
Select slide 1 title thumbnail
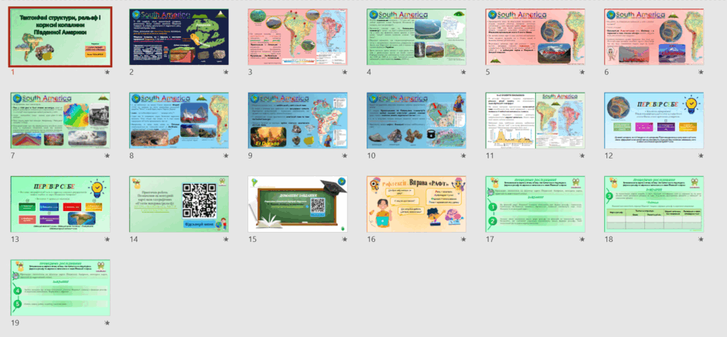[60, 36]
